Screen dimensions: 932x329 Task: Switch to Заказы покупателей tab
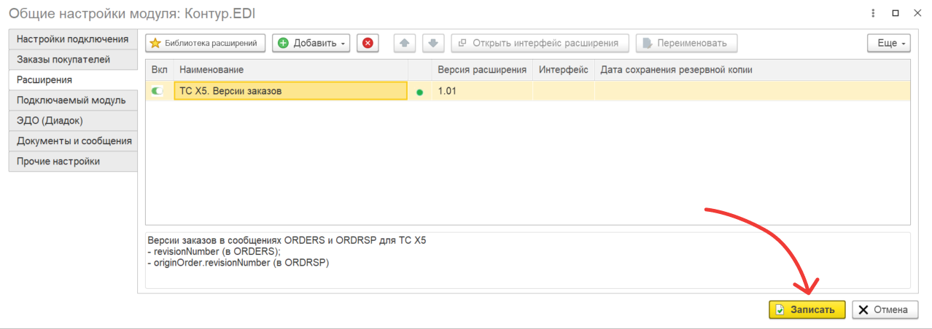(x=73, y=60)
